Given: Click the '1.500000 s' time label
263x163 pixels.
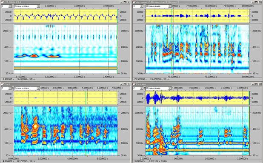Looking at the screenshot, I should (194, 88).
